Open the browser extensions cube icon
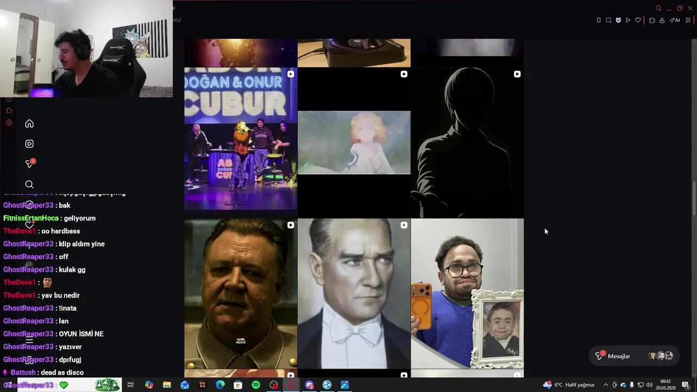The width and height of the screenshot is (697, 392). 652,20
